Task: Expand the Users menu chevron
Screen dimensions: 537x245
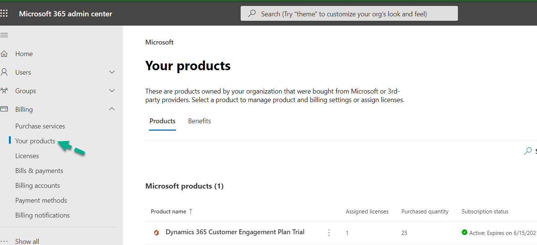Action: click(112, 72)
